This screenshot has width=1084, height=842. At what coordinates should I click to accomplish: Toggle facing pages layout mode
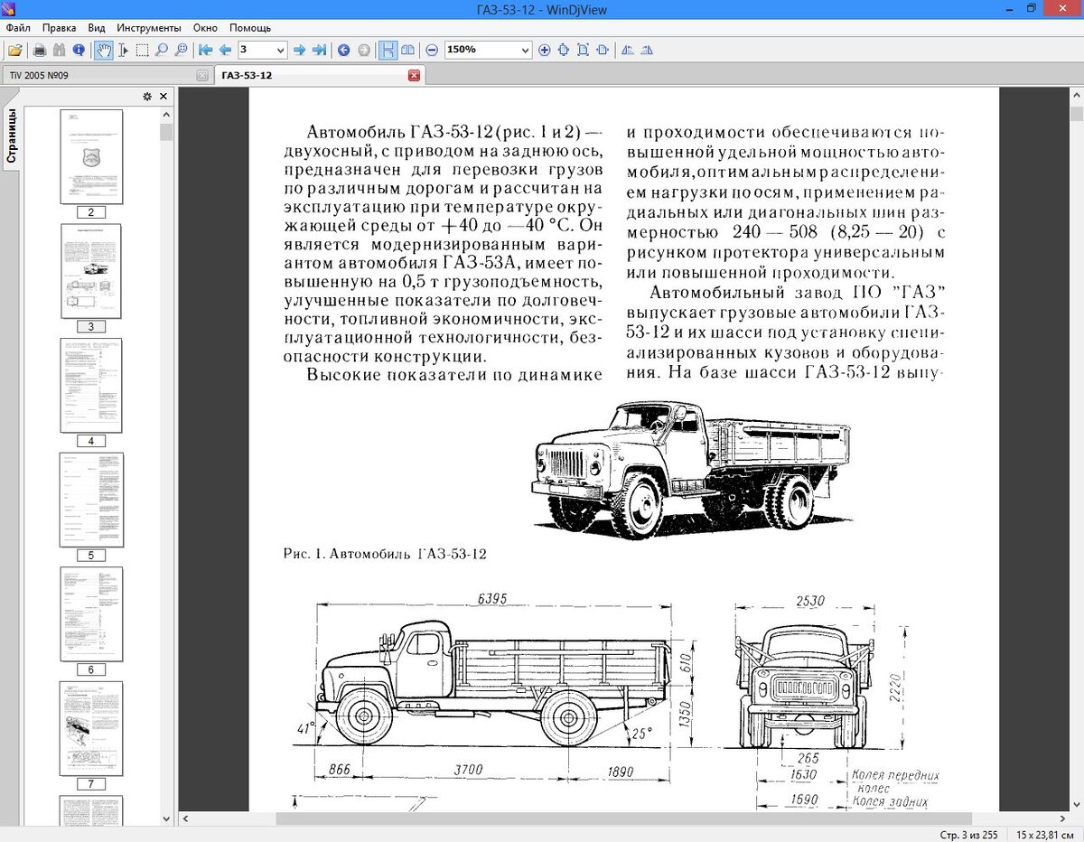[407, 51]
